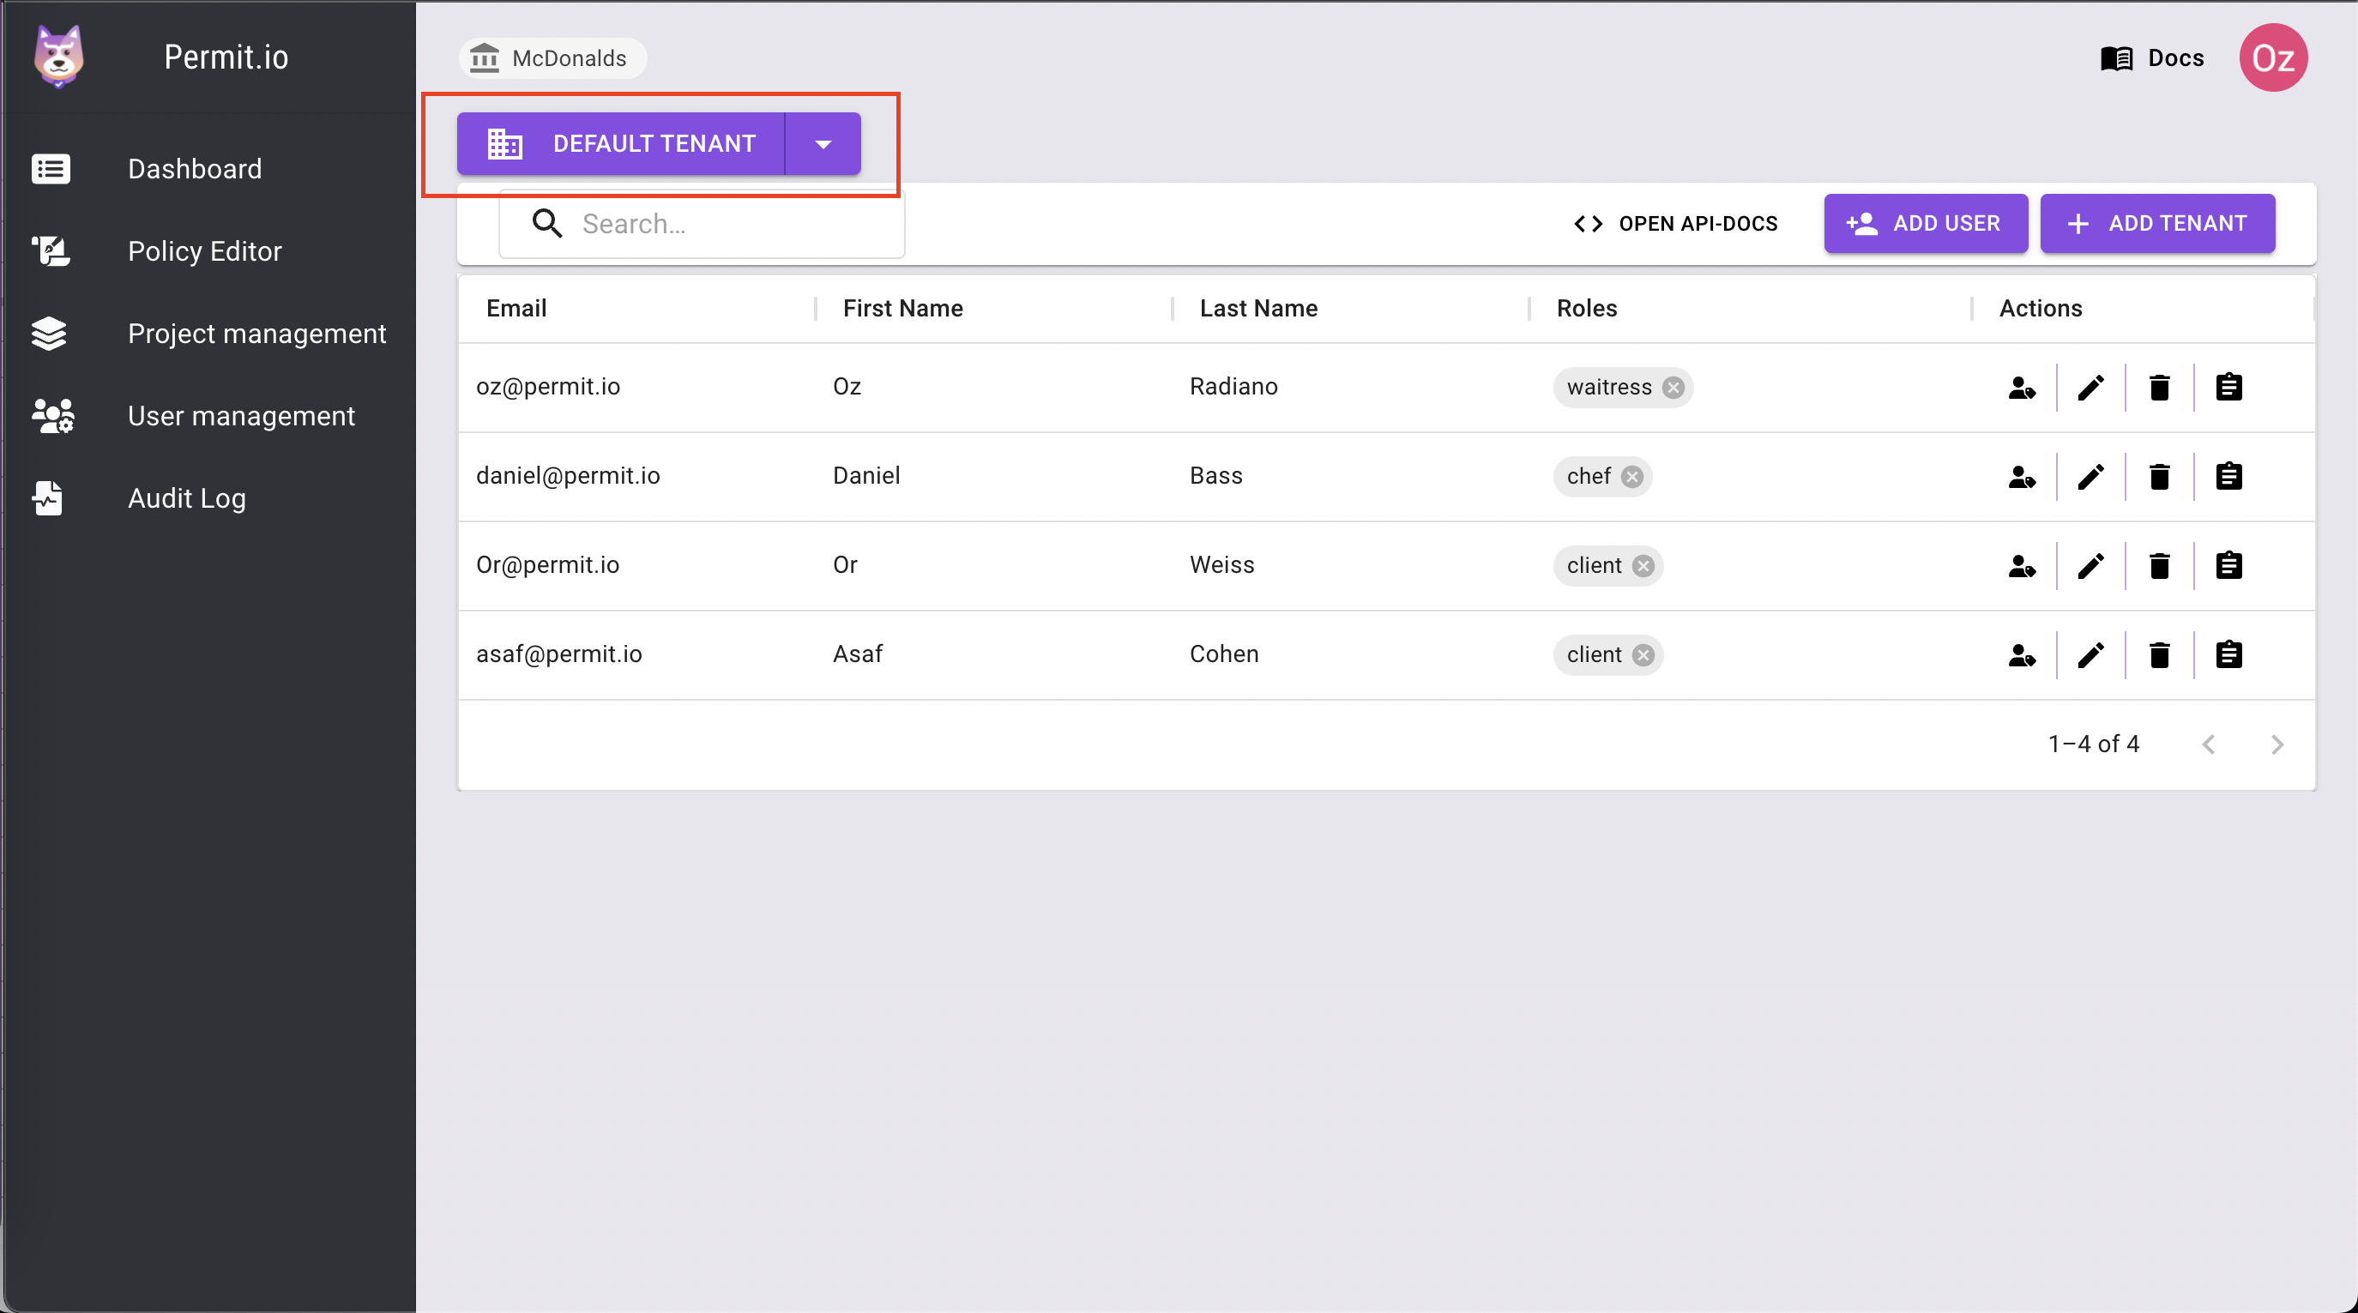Viewport: 2358px width, 1313px height.
Task: Open the Audit Log from the sidebar
Action: 187,497
